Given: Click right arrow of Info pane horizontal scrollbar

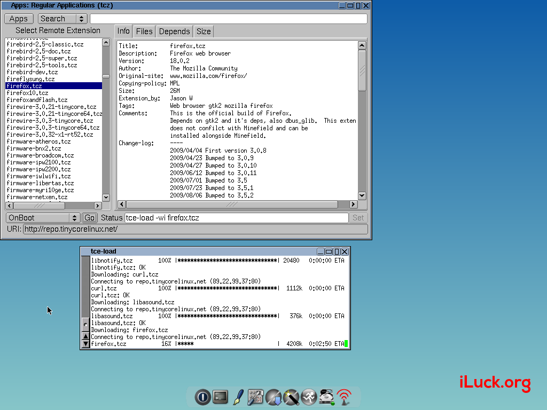Looking at the screenshot, I should (x=353, y=204).
